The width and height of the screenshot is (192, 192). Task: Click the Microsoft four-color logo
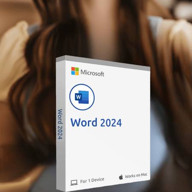tap(75, 71)
